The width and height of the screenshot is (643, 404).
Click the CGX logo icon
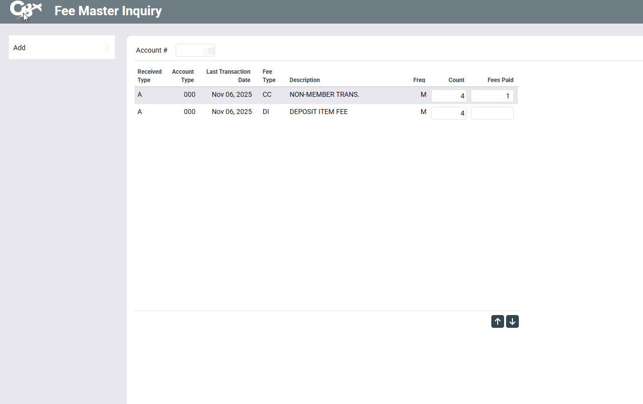pyautogui.click(x=26, y=10)
